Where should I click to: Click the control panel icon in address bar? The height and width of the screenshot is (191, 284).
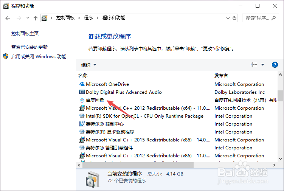coord(44,18)
